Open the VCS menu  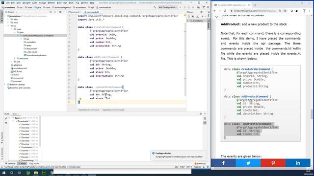[x=77, y=3]
